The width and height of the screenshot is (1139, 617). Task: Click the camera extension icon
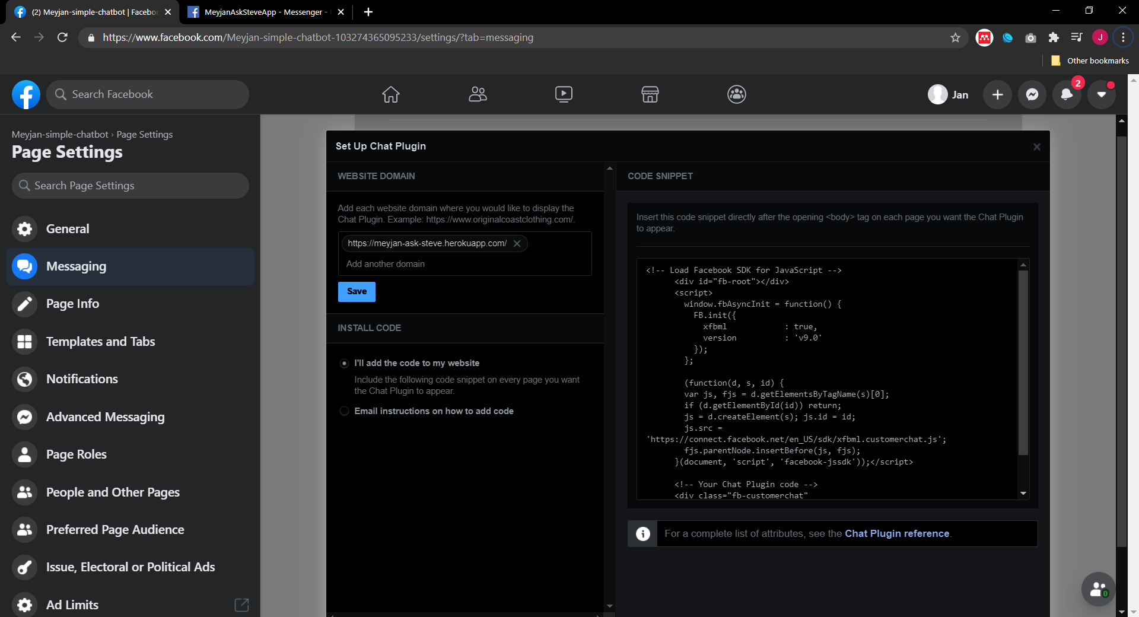coord(1030,37)
